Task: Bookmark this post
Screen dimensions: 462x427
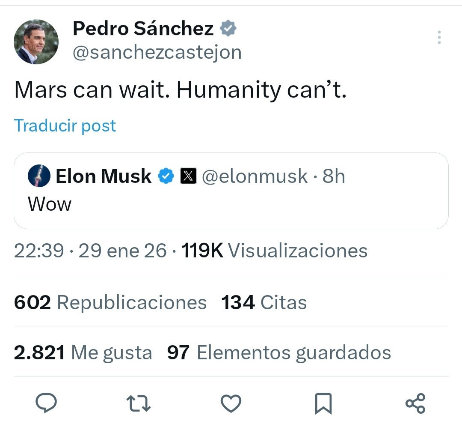Action: point(323,403)
